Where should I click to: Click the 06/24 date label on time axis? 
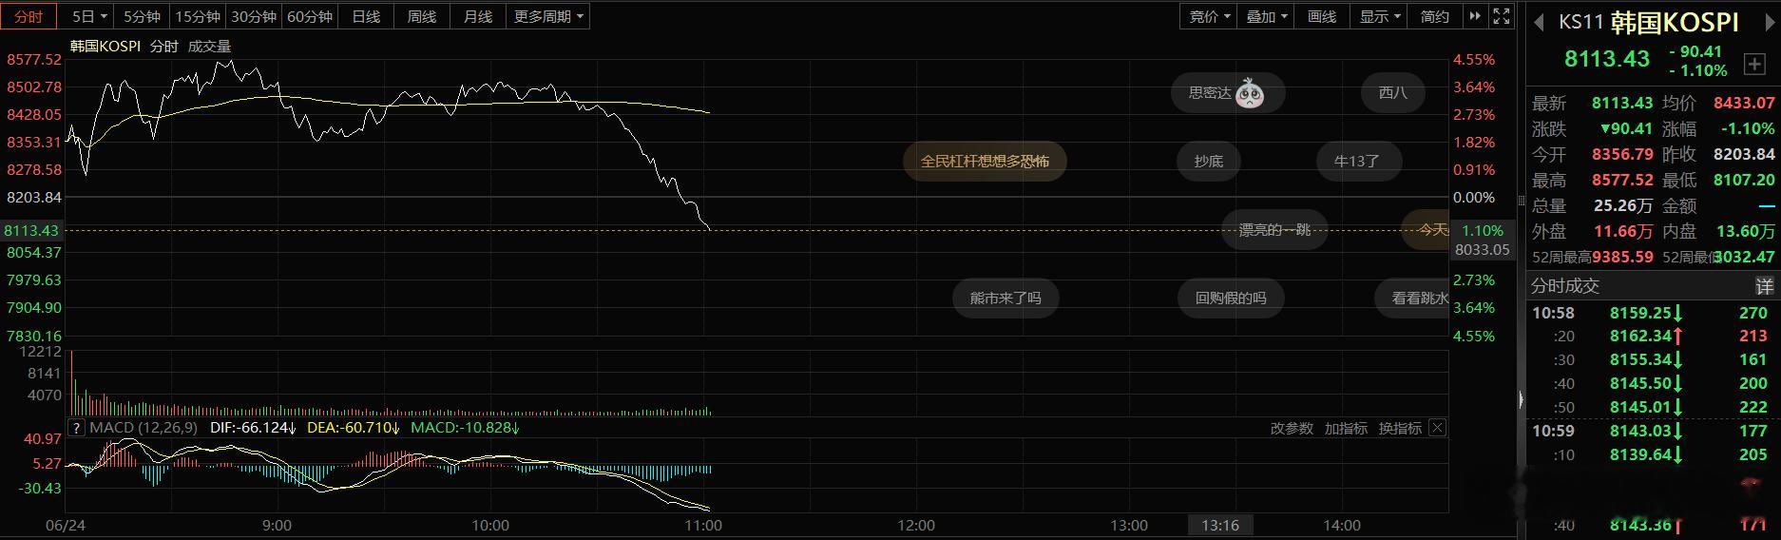tap(65, 525)
